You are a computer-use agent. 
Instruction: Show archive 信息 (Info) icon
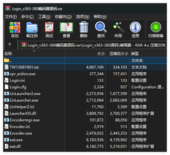click(135, 27)
